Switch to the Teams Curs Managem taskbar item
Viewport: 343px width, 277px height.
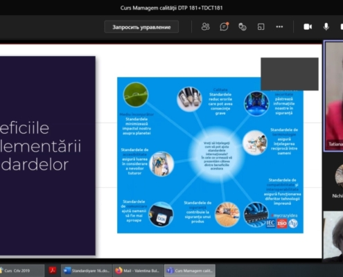click(x=190, y=271)
